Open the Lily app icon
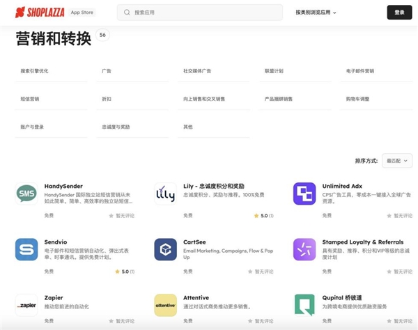Viewport: 418px width, 330px height. point(165,194)
